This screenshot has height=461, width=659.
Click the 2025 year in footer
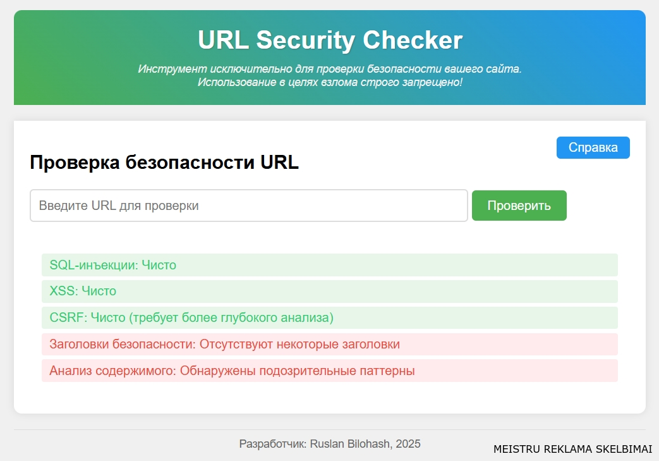[409, 444]
